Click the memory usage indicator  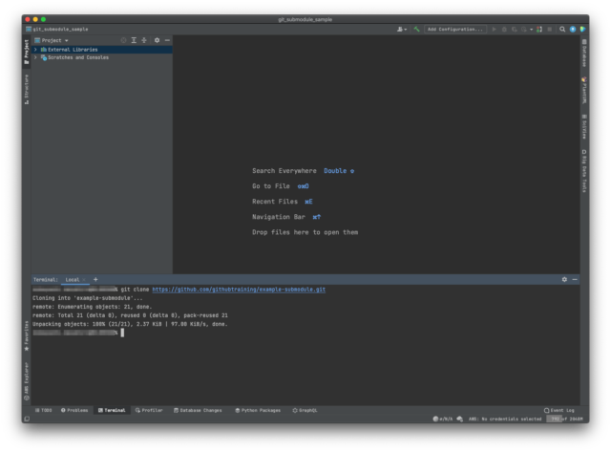565,419
